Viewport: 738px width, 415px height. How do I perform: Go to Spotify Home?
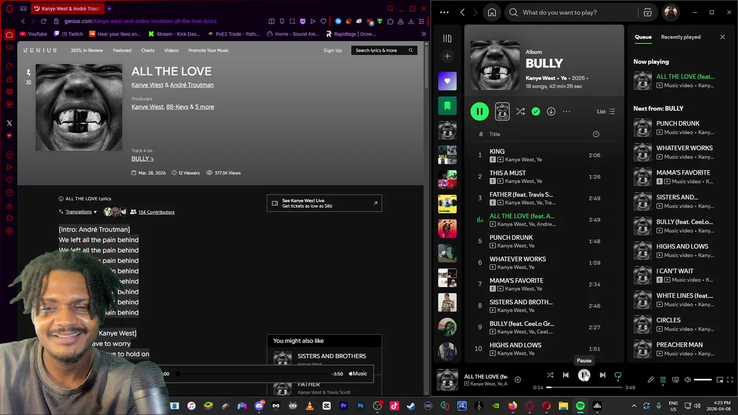pyautogui.click(x=492, y=12)
